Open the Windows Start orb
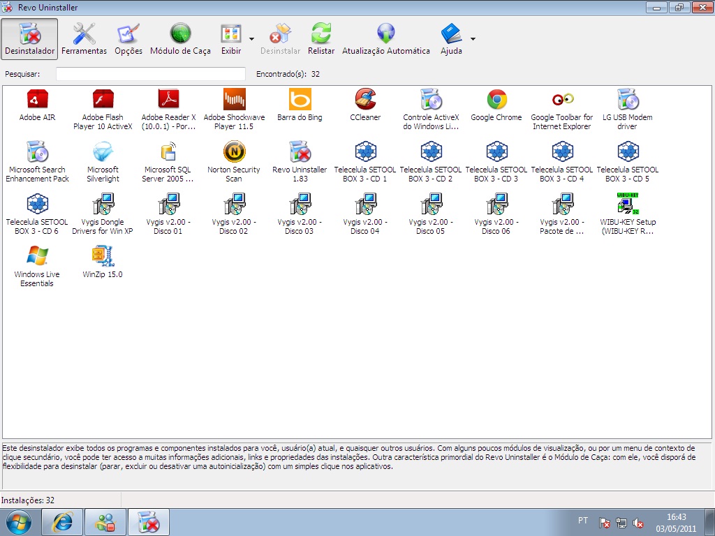Screen dimensions: 715x536 click(19, 522)
